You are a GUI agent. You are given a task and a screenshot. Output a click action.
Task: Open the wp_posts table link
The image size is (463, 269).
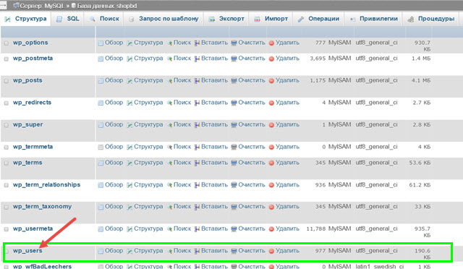[x=27, y=80]
